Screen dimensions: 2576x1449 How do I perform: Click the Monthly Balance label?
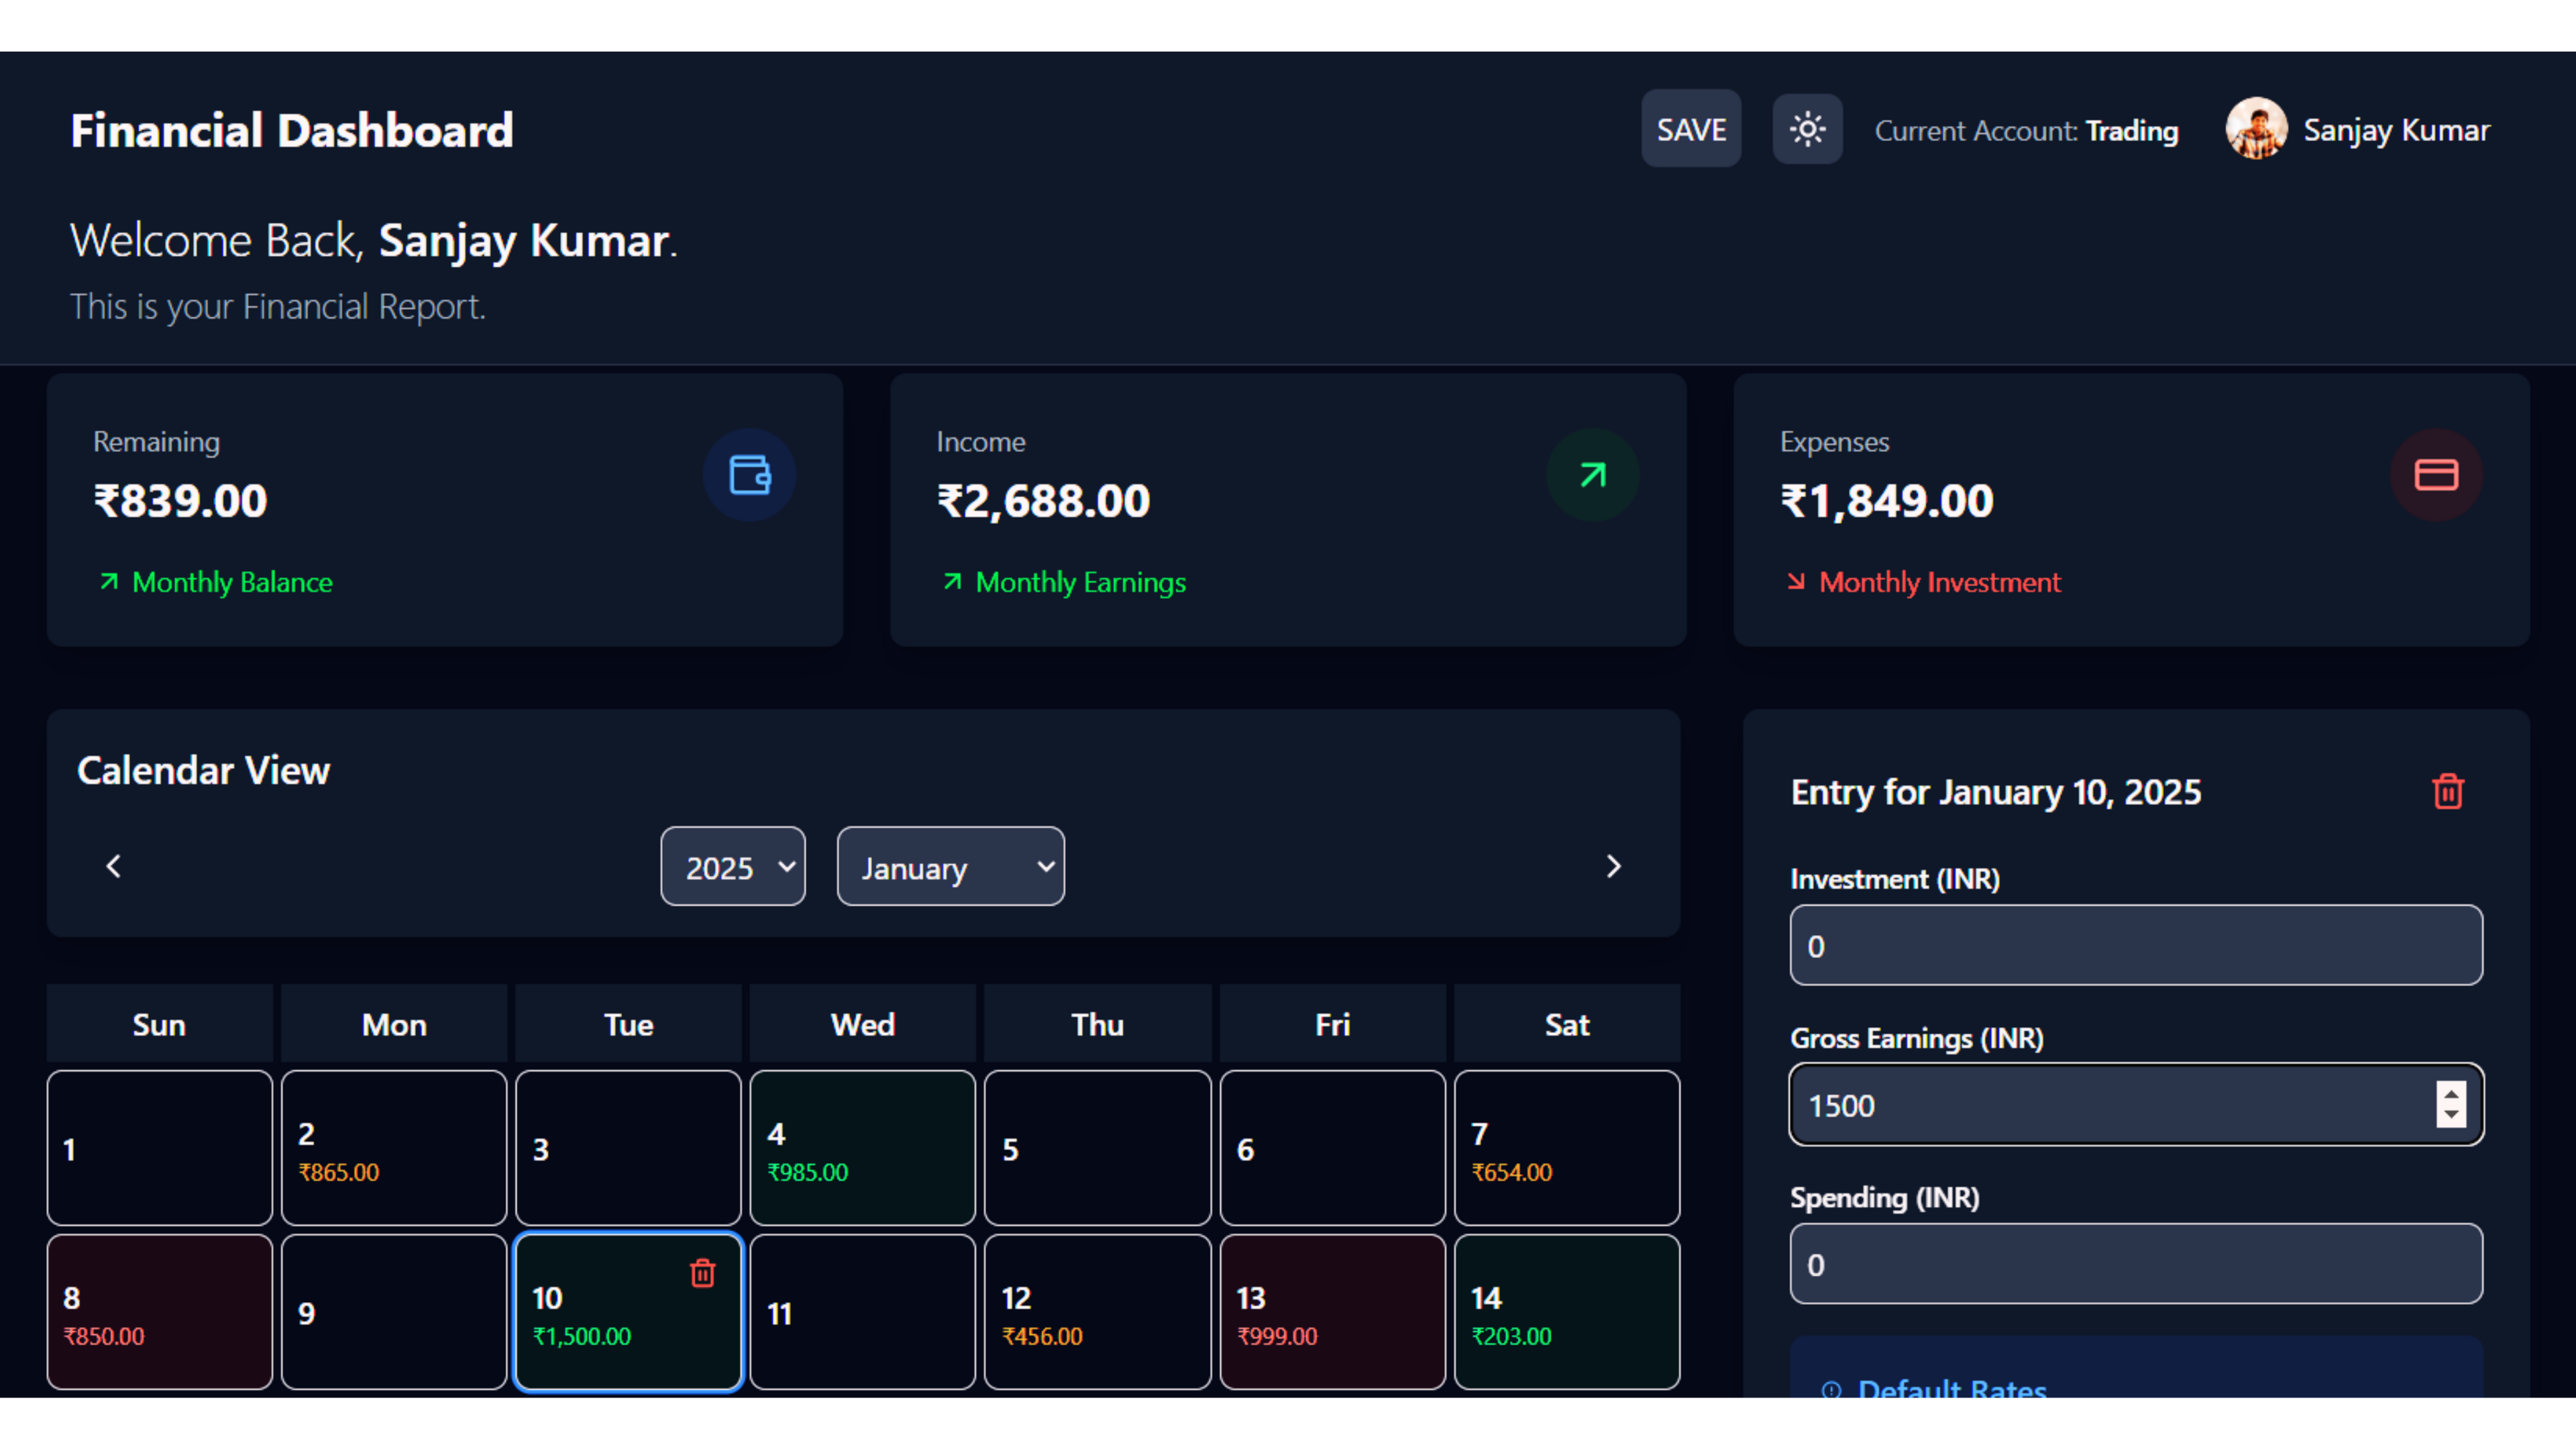[x=232, y=582]
